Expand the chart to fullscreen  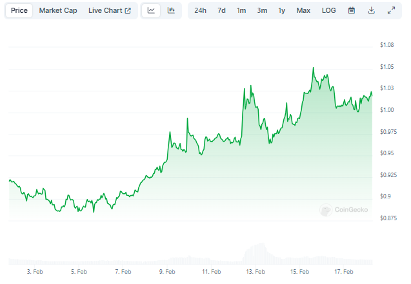(391, 10)
